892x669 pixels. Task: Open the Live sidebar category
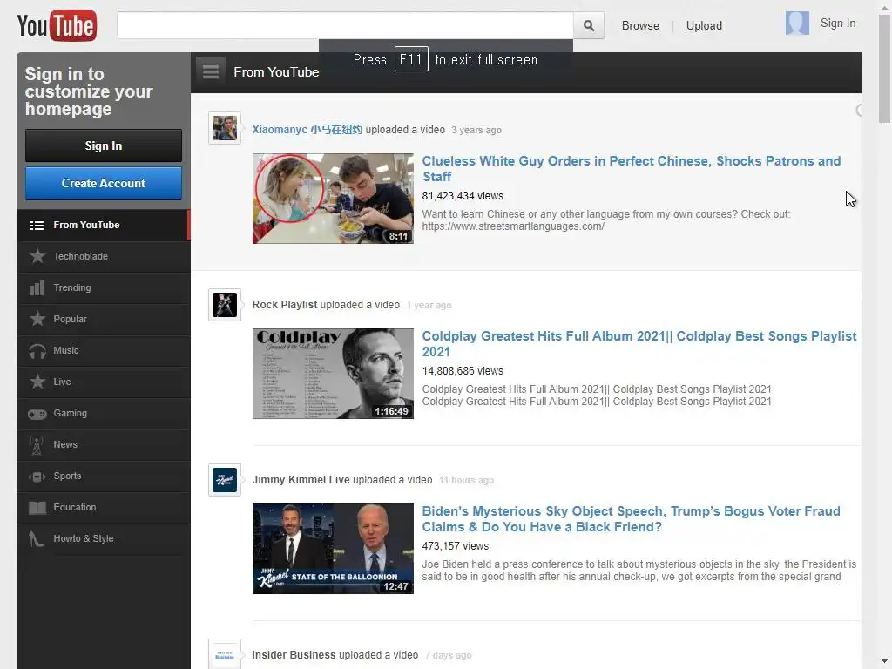[x=104, y=382]
